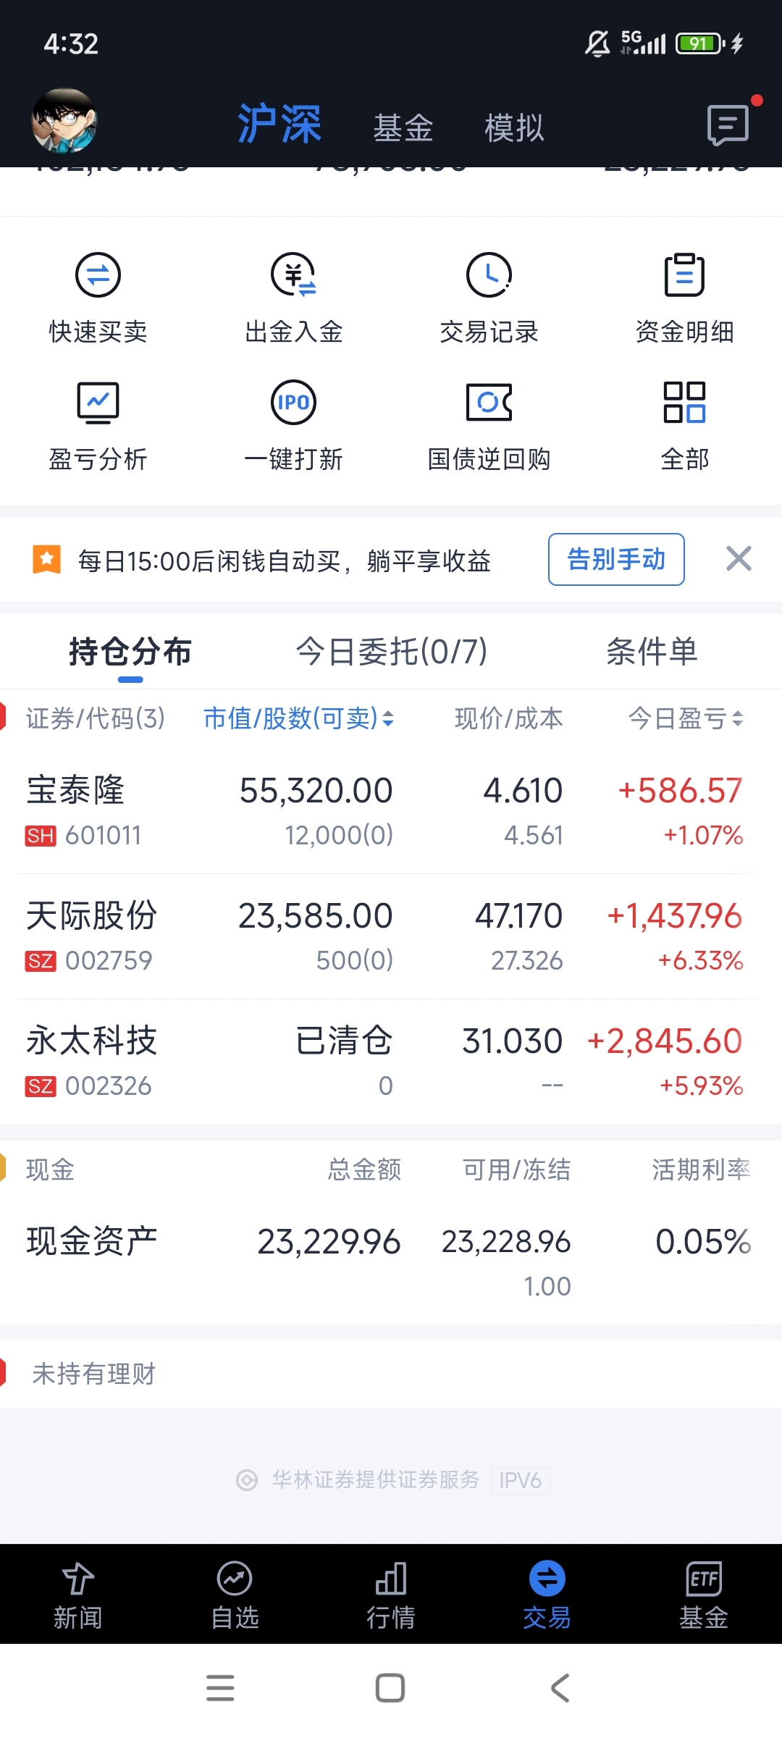This screenshot has height=1738, width=782.
Task: Tap the 告别手动 button
Action: (x=616, y=559)
